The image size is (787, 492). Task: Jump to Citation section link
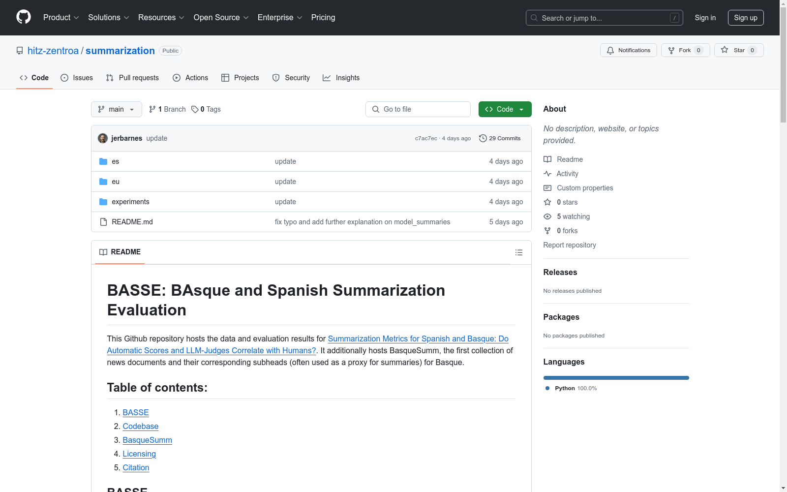tap(136, 468)
